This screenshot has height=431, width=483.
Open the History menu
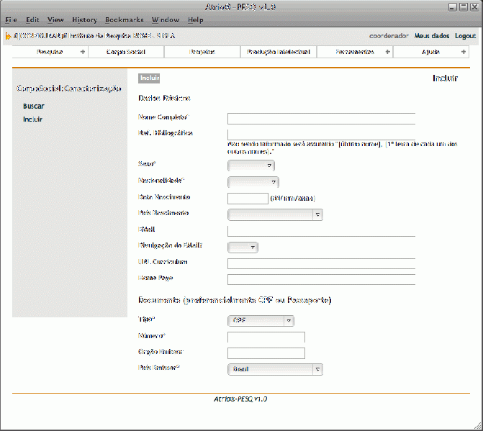(x=84, y=19)
